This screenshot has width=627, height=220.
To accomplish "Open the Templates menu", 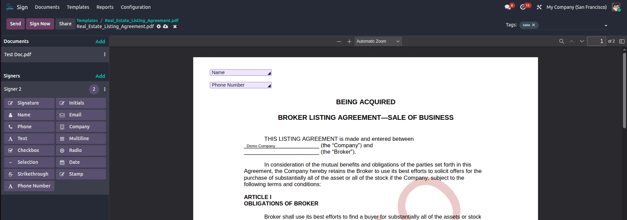I will [x=78, y=7].
